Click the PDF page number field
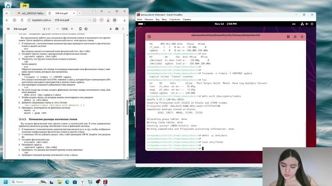 tap(45, 29)
